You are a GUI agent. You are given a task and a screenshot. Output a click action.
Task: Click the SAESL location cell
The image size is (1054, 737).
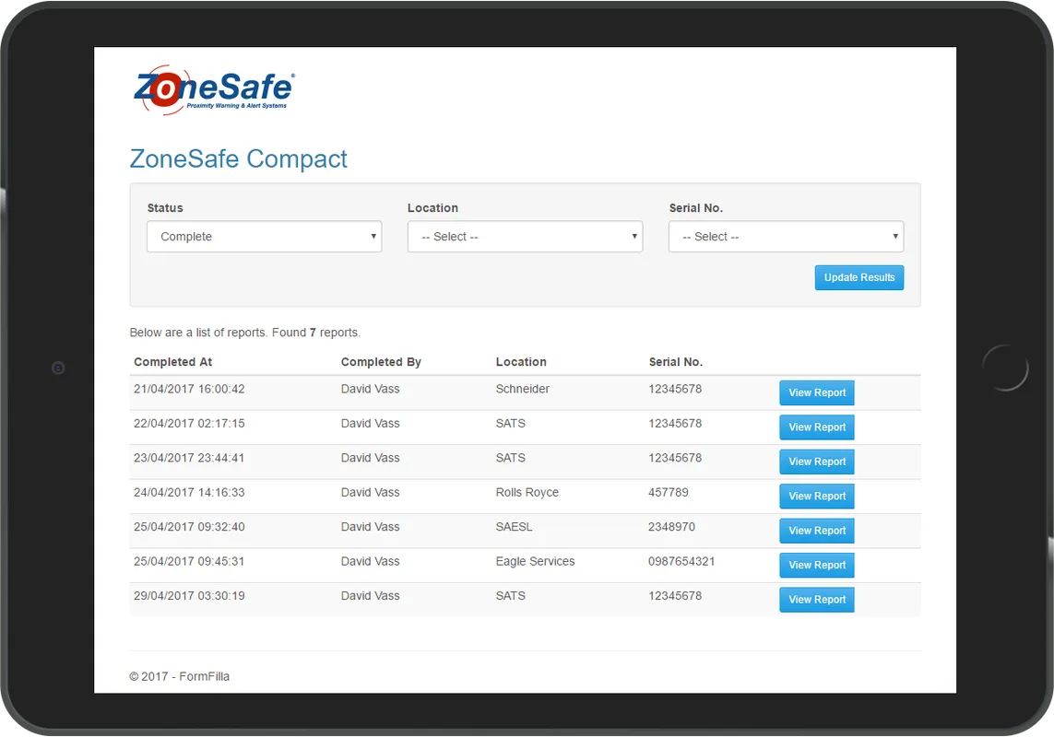pos(514,527)
